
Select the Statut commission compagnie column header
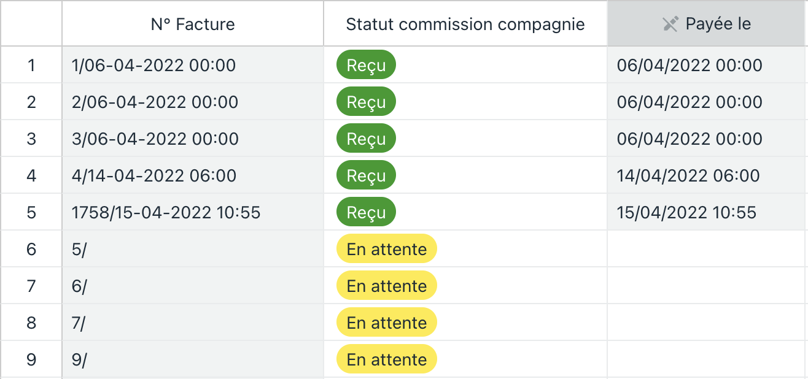tap(465, 23)
